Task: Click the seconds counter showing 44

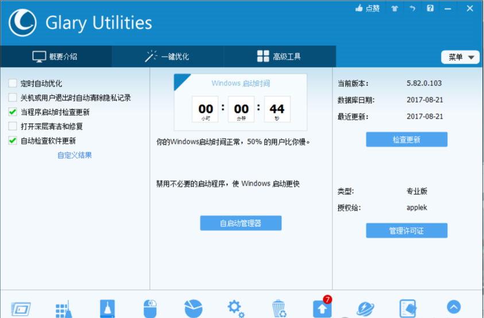Action: 277,109
